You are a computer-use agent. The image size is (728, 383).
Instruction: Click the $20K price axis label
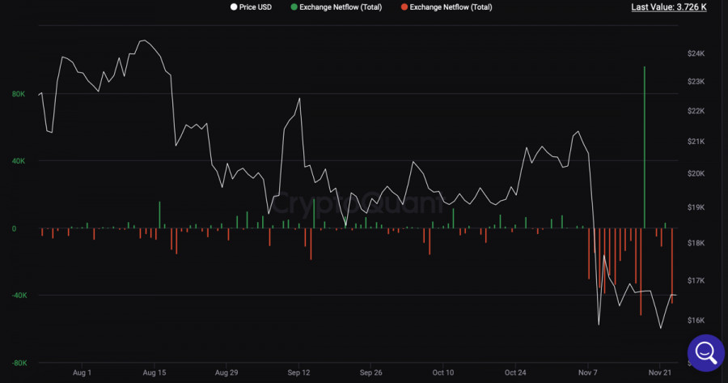(696, 174)
